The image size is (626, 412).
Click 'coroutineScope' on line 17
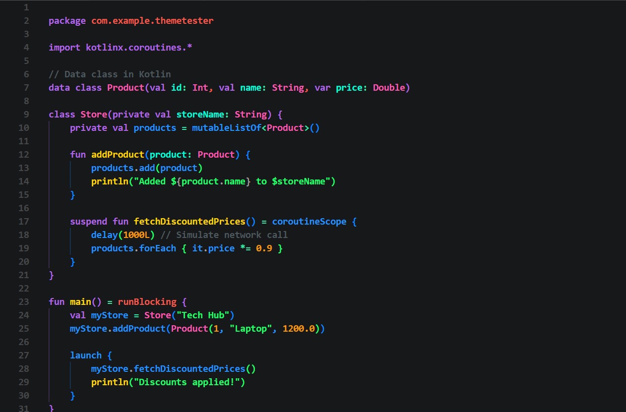pos(310,222)
